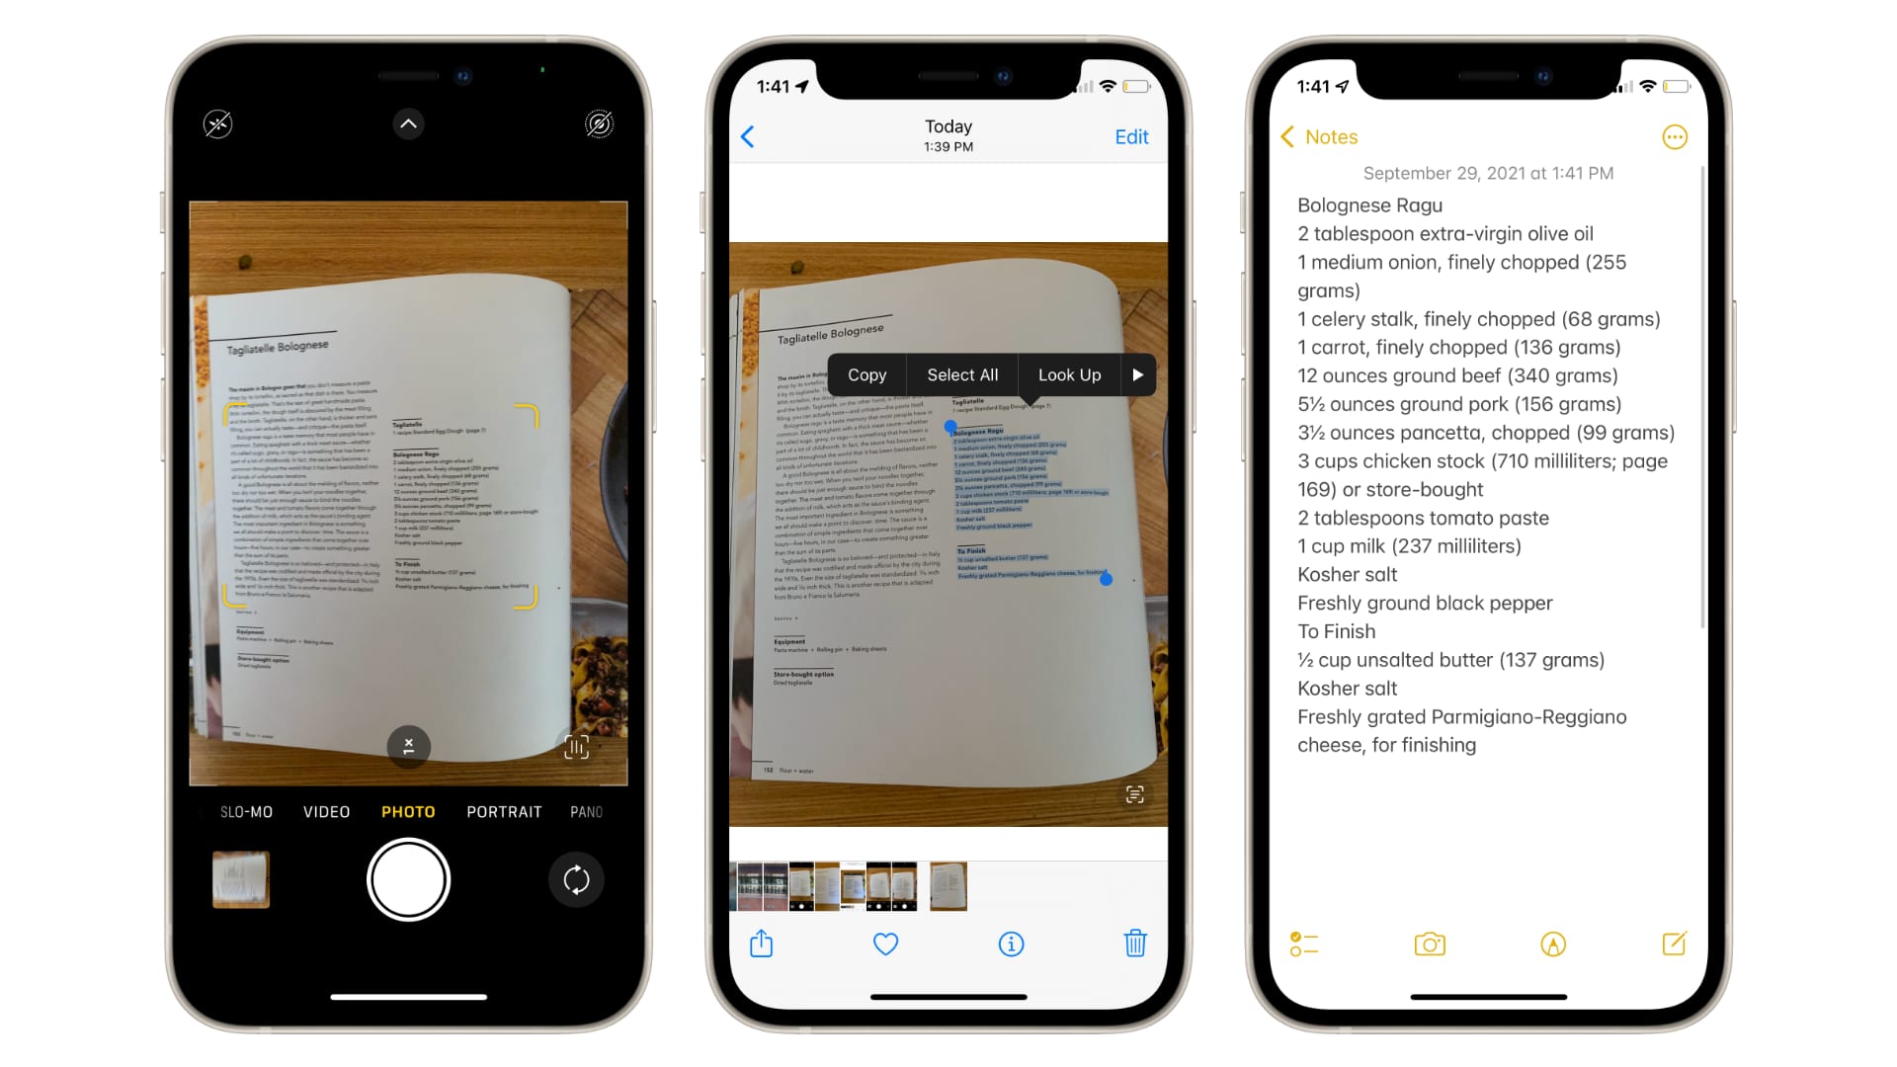Tap the back chevron in Photos app
The height and width of the screenshot is (1067, 1897).
[x=748, y=135]
